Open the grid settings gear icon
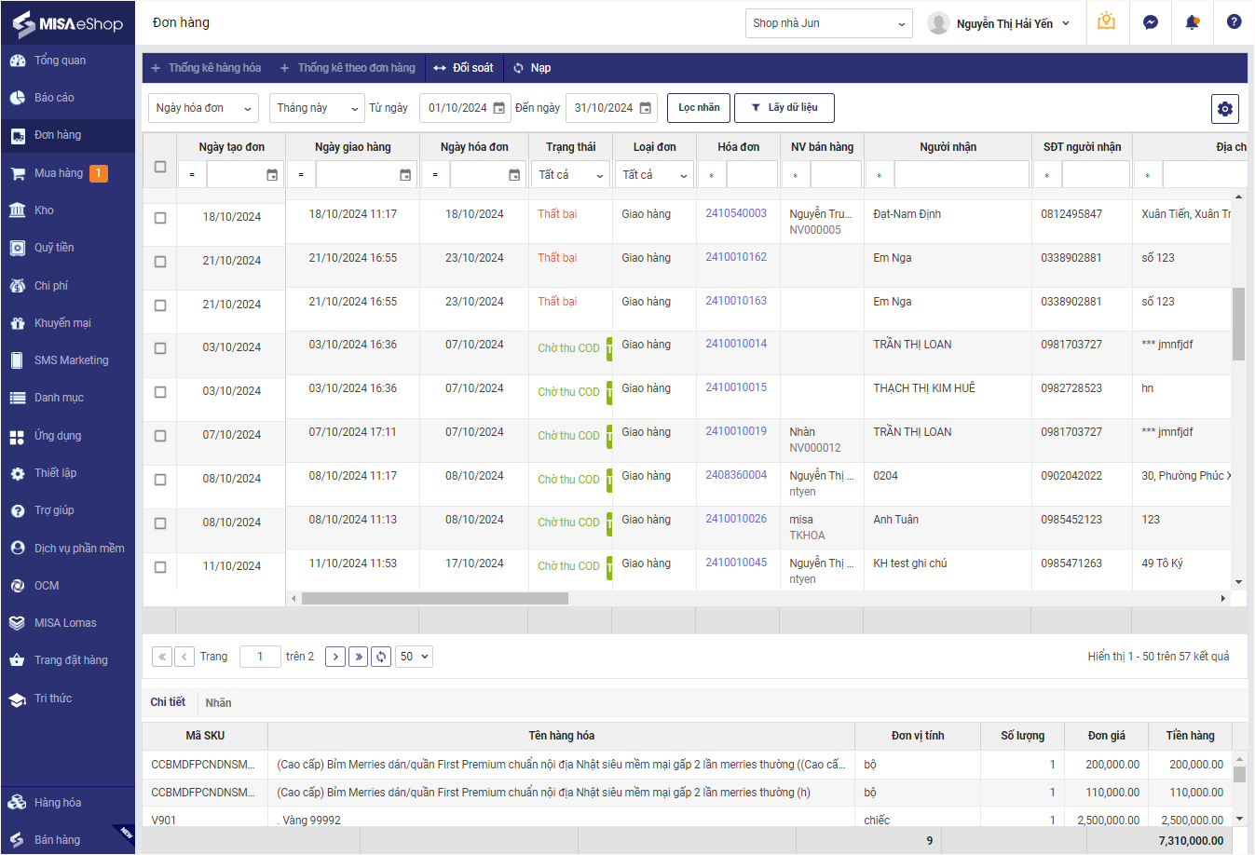This screenshot has height=855, width=1255. [x=1224, y=109]
